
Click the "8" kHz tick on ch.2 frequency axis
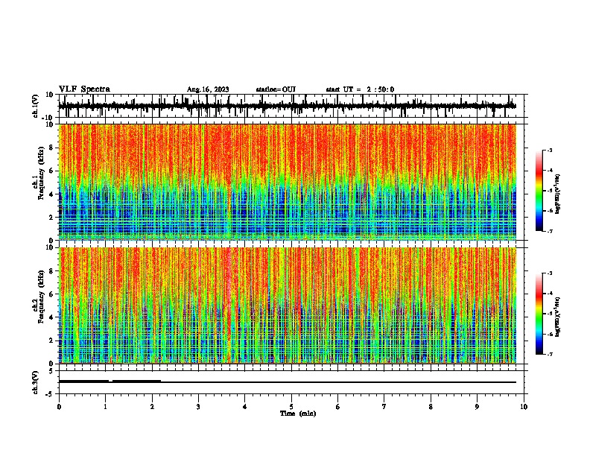tap(51, 271)
